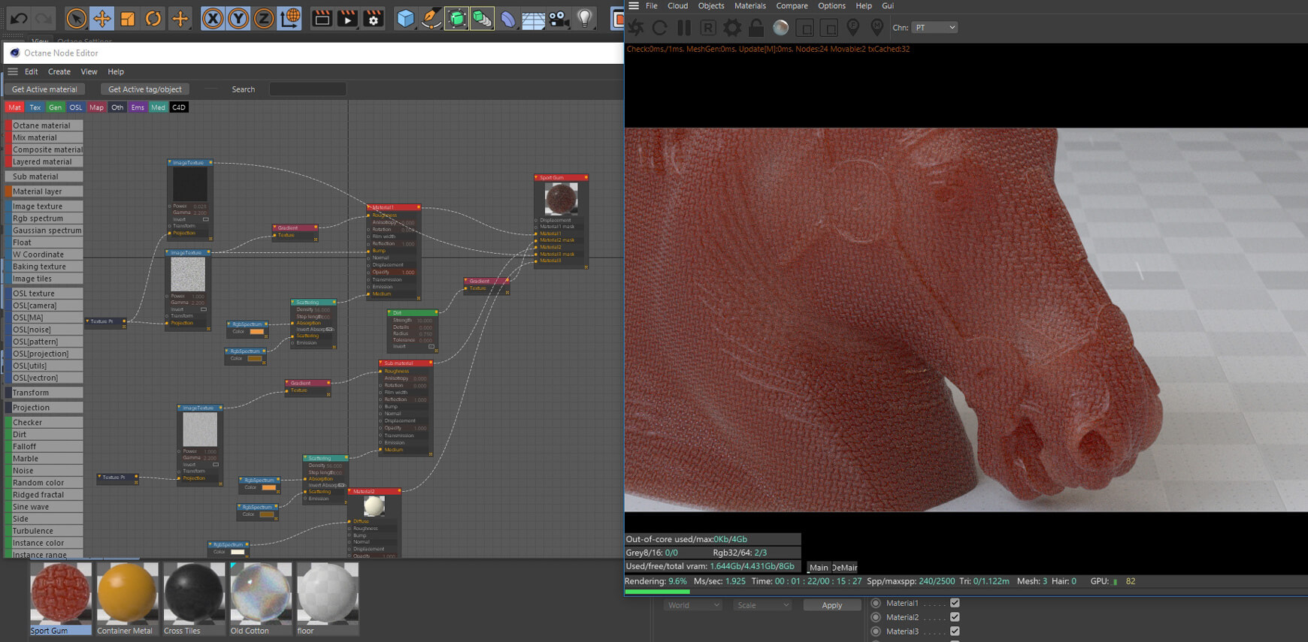Screen dimensions: 1308x642
Task: Add a Cube primitive object
Action: (406, 19)
